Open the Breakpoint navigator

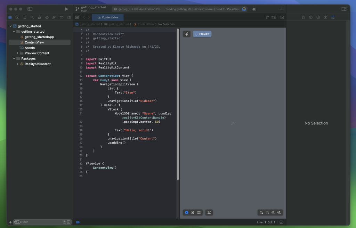61,17
